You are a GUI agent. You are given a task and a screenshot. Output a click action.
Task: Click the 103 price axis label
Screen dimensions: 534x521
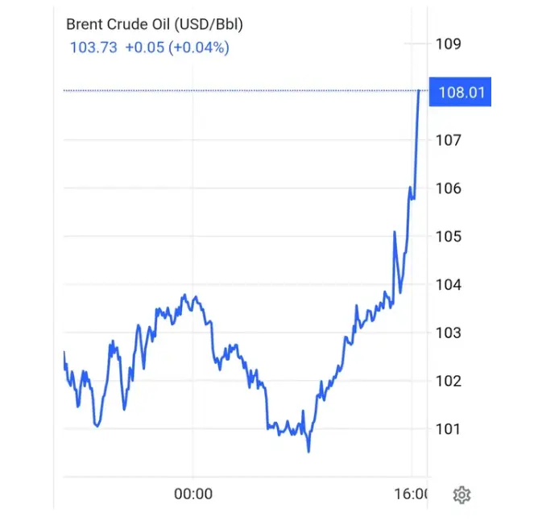(449, 333)
